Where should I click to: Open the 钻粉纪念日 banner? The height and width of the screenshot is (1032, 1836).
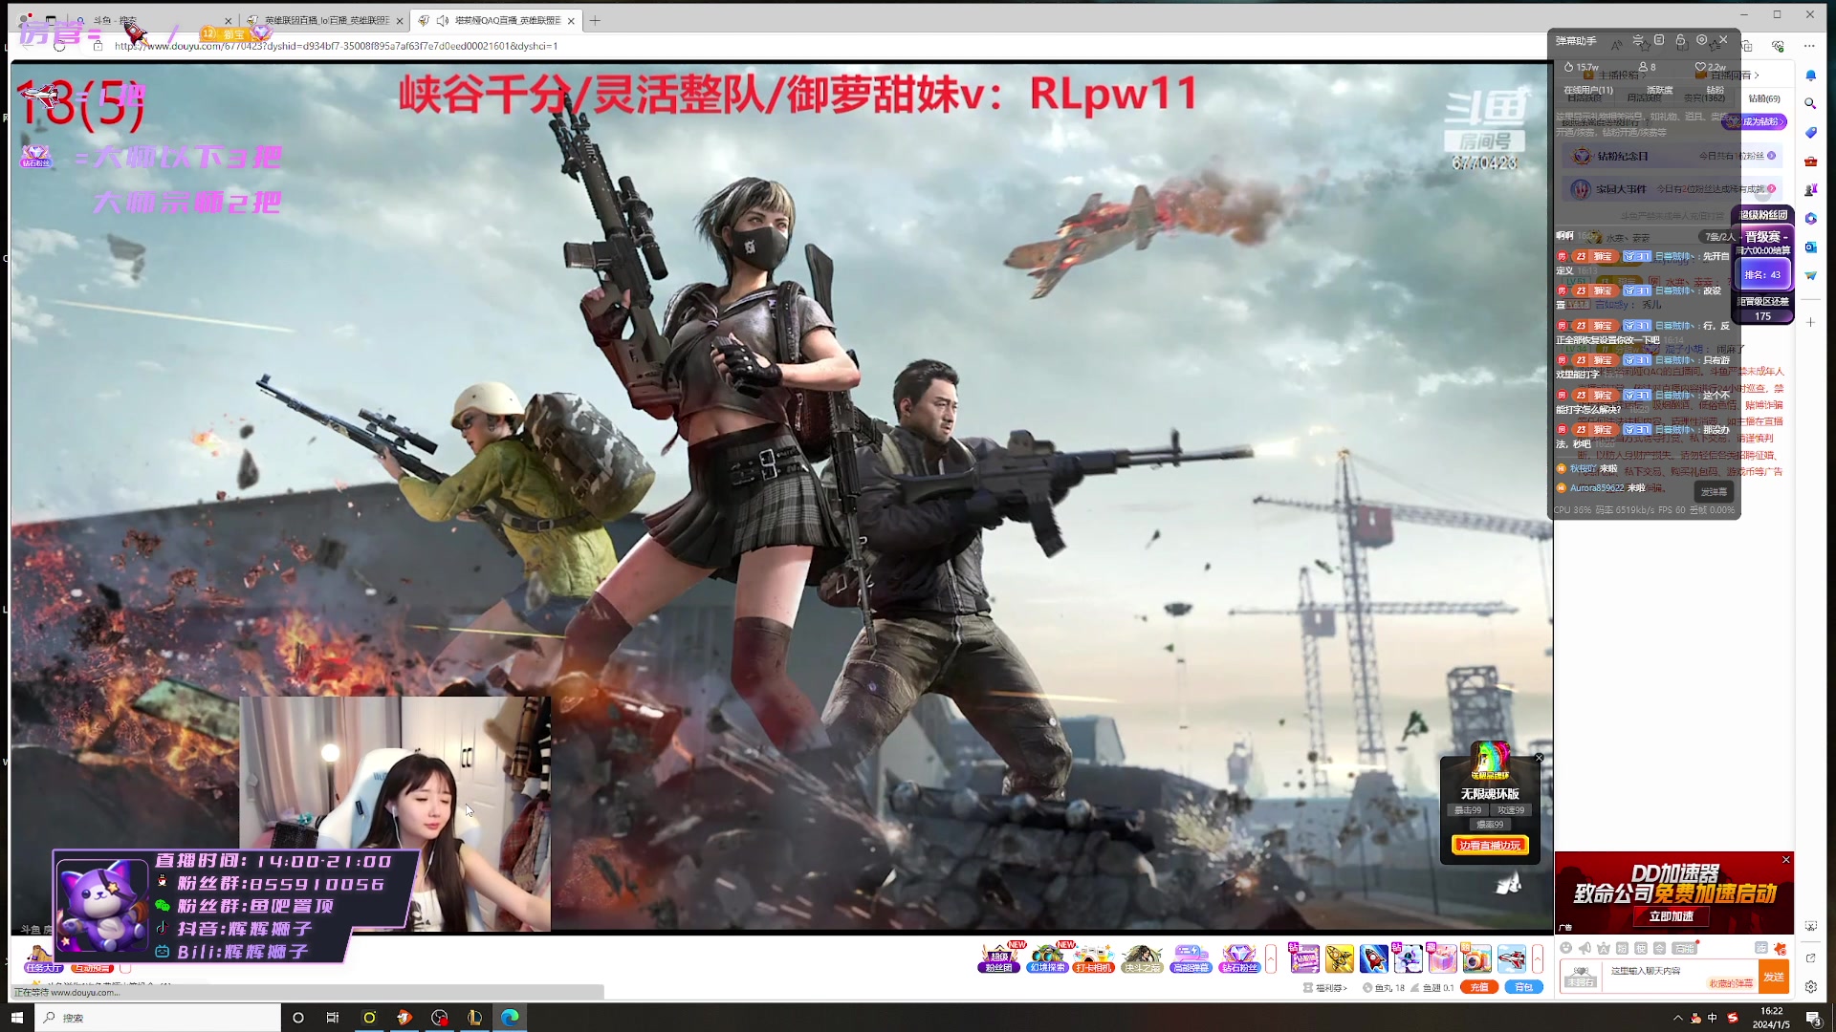click(x=1671, y=156)
